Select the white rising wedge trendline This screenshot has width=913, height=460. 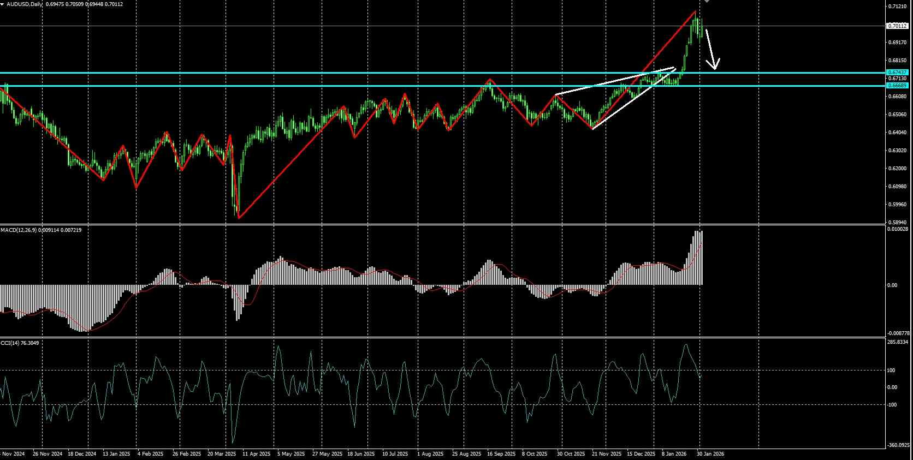[x=615, y=81]
